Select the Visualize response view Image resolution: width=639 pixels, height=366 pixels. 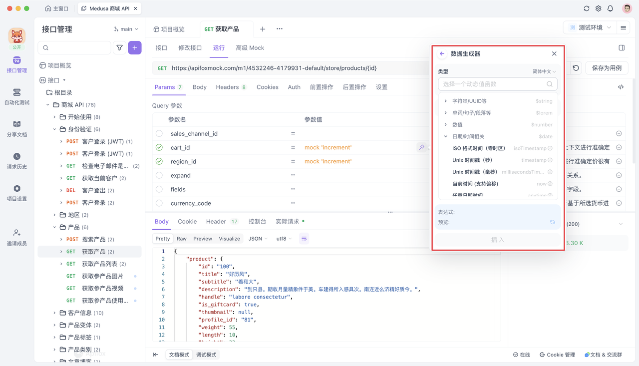(229, 239)
